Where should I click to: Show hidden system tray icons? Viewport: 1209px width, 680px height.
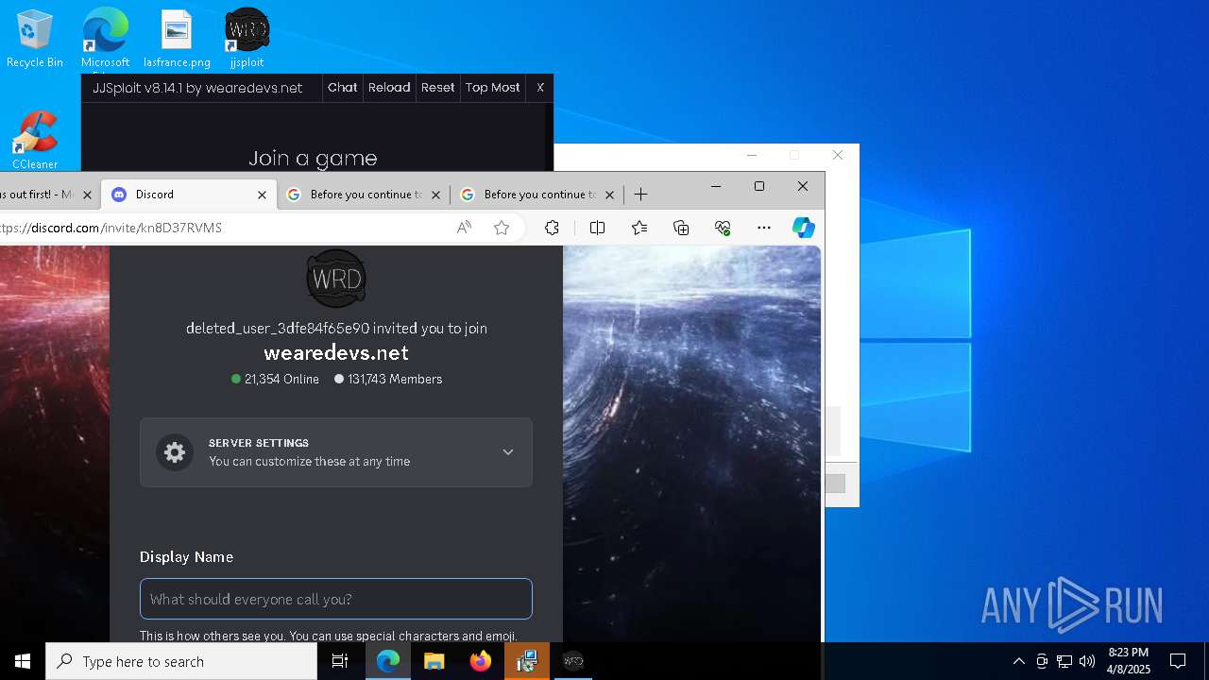pos(1018,661)
